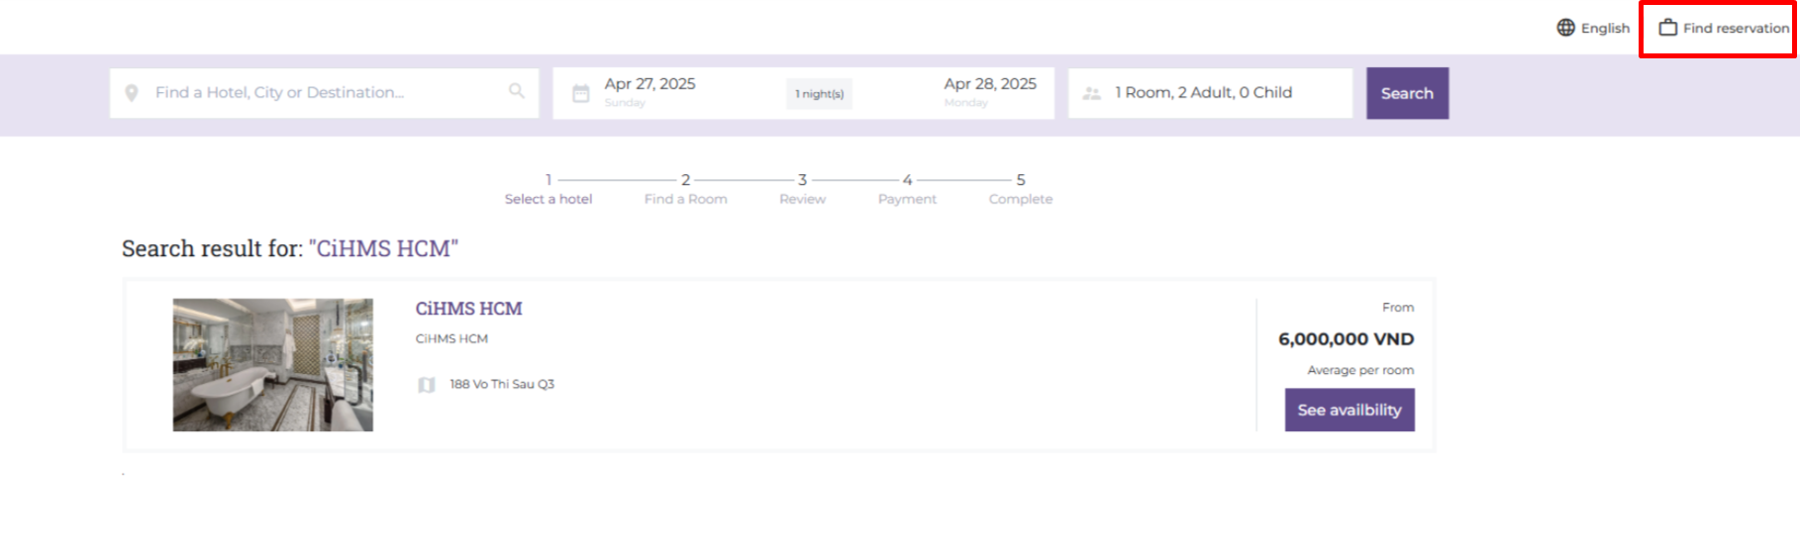The width and height of the screenshot is (1800, 554).
Task: Click the globe language icon
Action: coord(1565,28)
